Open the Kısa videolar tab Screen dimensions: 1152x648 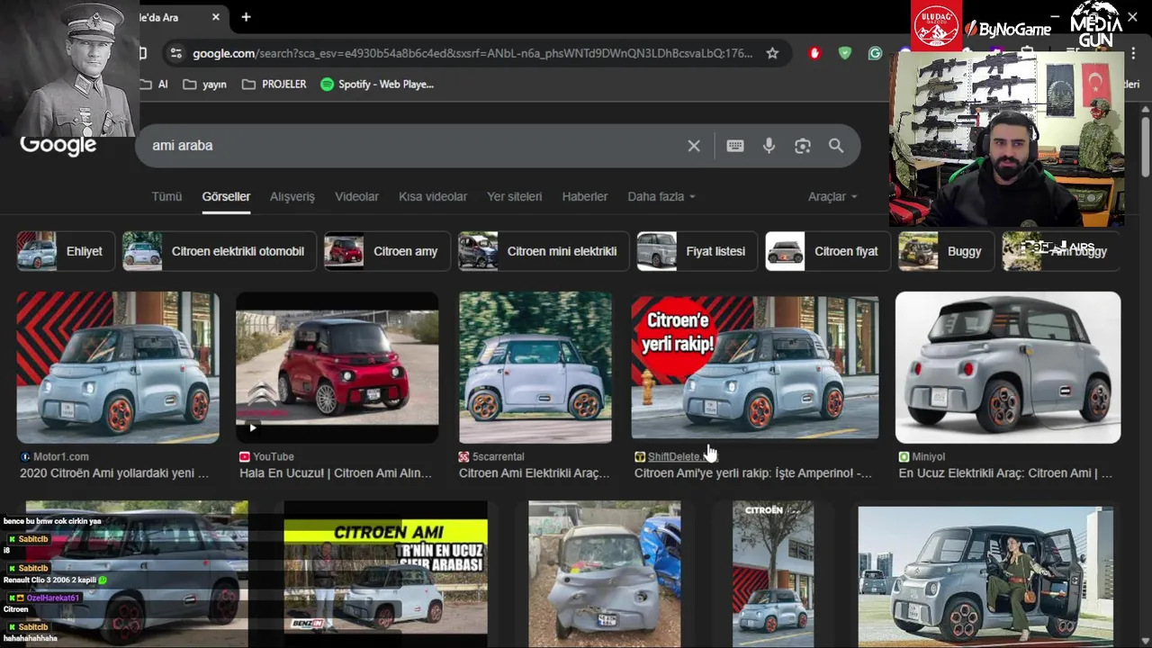[433, 196]
